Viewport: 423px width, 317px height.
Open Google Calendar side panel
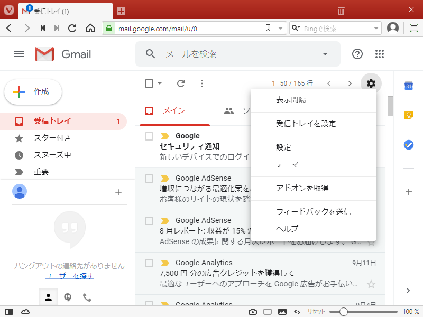[409, 86]
